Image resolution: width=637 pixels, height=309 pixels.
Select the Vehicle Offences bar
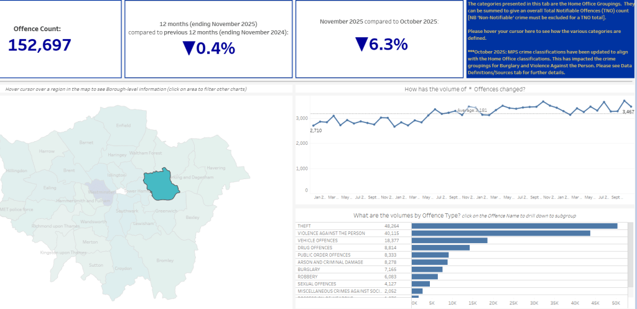(x=449, y=240)
